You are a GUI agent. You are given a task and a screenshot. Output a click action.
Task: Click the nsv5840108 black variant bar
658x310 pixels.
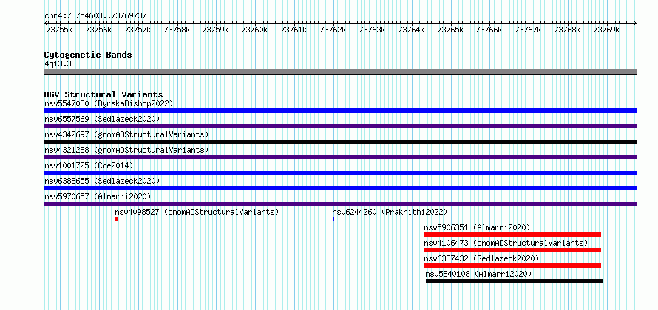tap(514, 281)
